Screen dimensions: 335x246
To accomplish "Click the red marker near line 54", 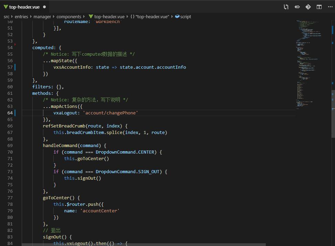I will [x=15, y=44].
